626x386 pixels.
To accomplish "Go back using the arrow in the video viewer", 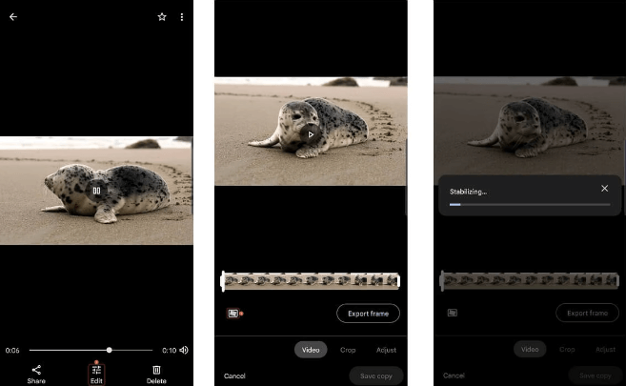I will tap(13, 17).
